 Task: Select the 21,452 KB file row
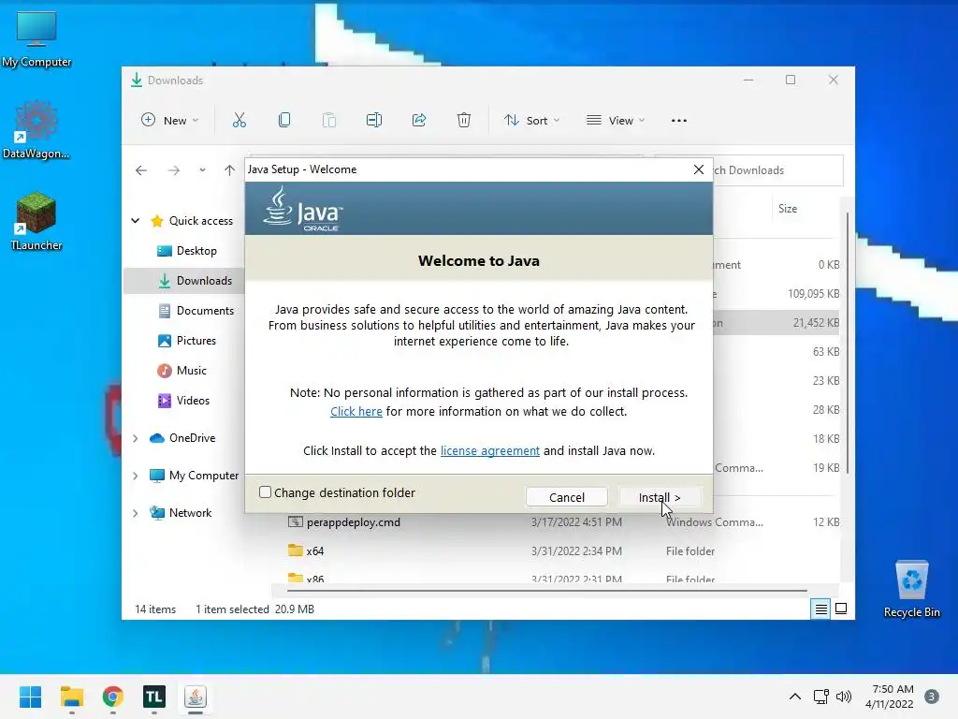776,322
